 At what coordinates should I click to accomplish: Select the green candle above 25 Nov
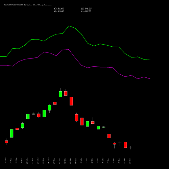[44, 114]
